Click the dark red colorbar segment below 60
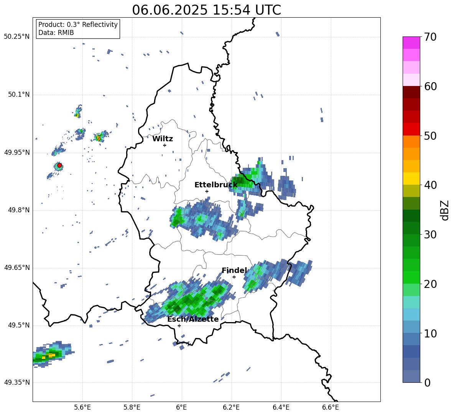454x415 pixels. [411, 92]
